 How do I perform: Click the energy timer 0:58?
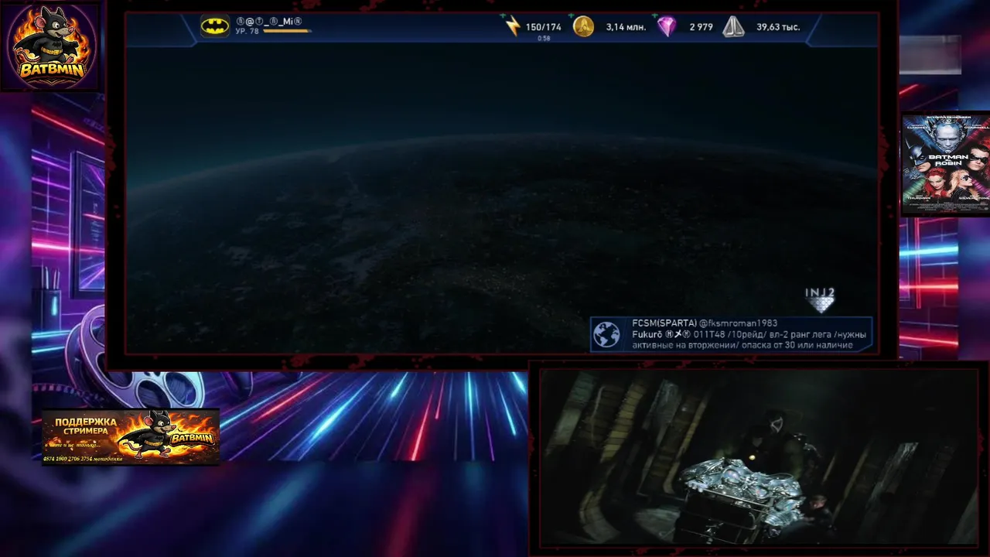click(x=544, y=38)
